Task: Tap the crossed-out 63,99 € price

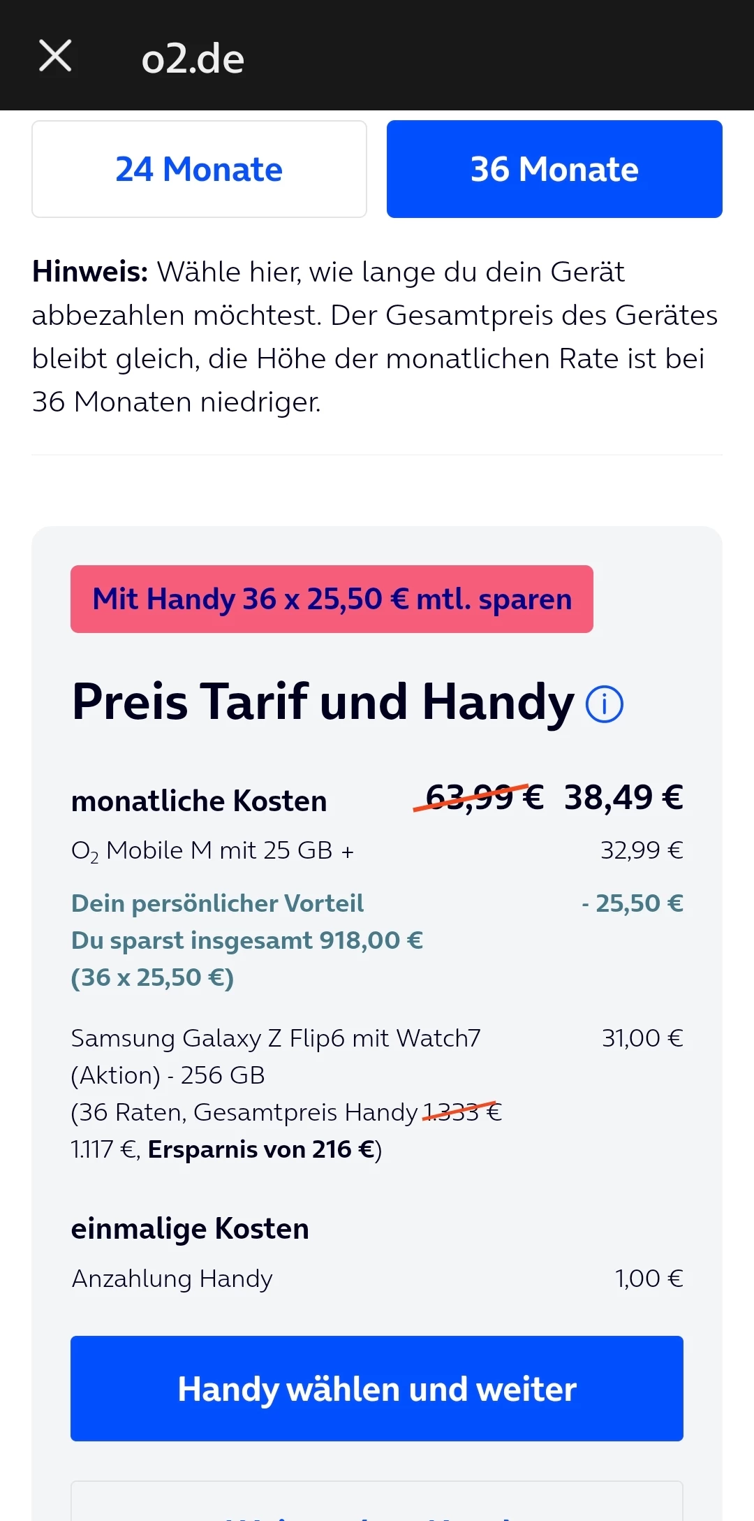Action: pos(484,797)
